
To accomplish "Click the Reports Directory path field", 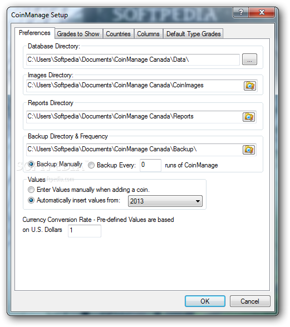I will [134, 117].
